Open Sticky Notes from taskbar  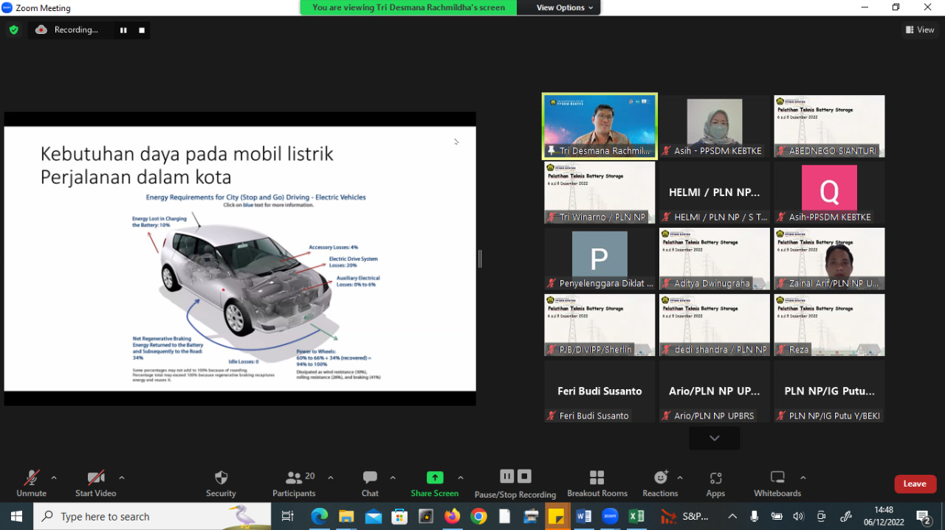coord(557,517)
